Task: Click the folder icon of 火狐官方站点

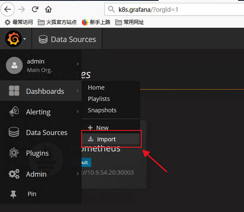Action: pyautogui.click(x=41, y=22)
